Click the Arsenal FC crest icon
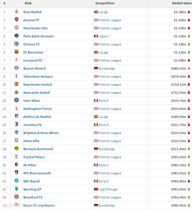Screen dimensions: 192x210 coord(16,20)
